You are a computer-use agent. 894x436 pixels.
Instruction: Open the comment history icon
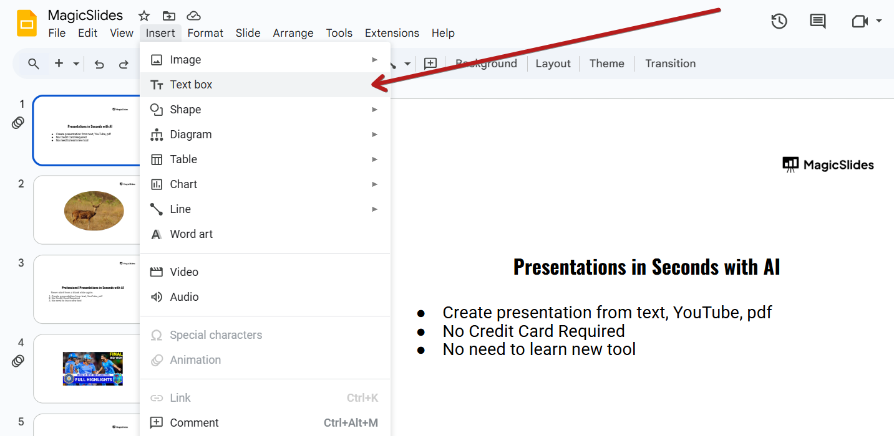coord(817,21)
